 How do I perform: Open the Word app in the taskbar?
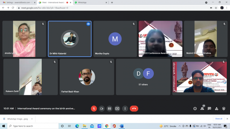(122, 126)
